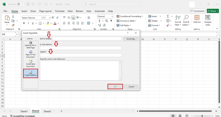Toggle Italic formatting
The image size is (221, 117).
28,23
